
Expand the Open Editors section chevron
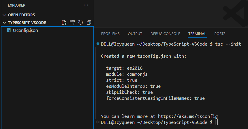click(x=4, y=15)
